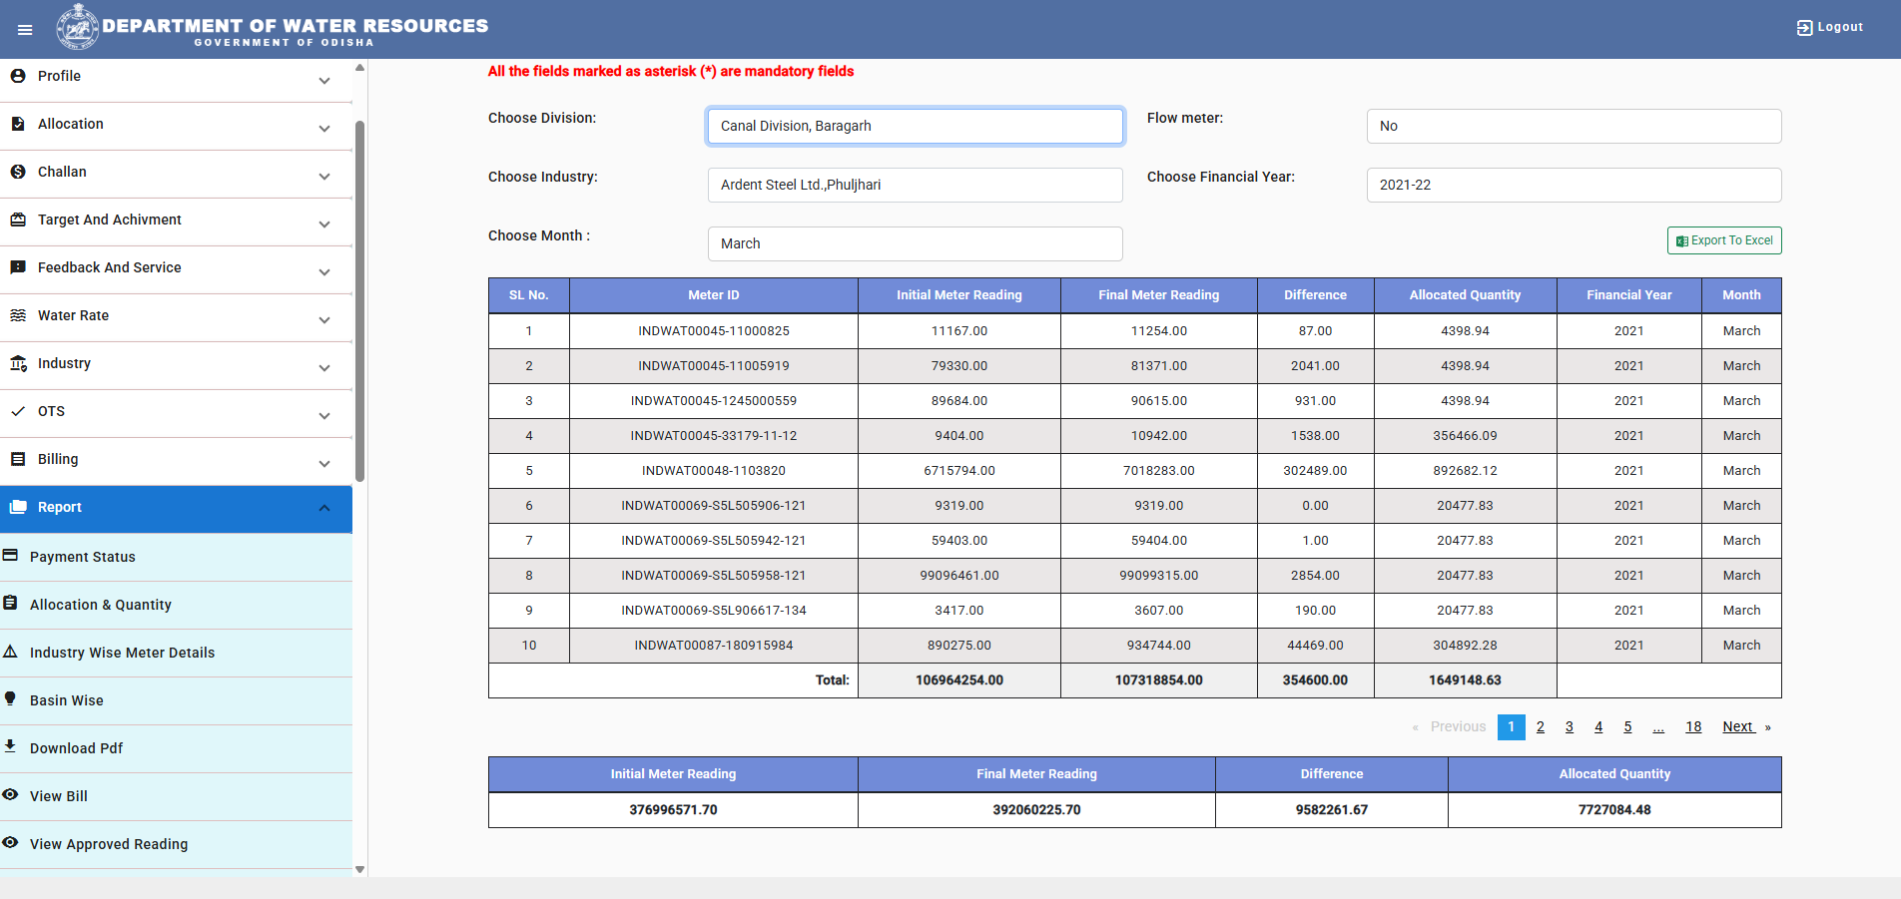Click the Payment Status card icon
Screen dimensions: 1901x899
tap(10, 555)
